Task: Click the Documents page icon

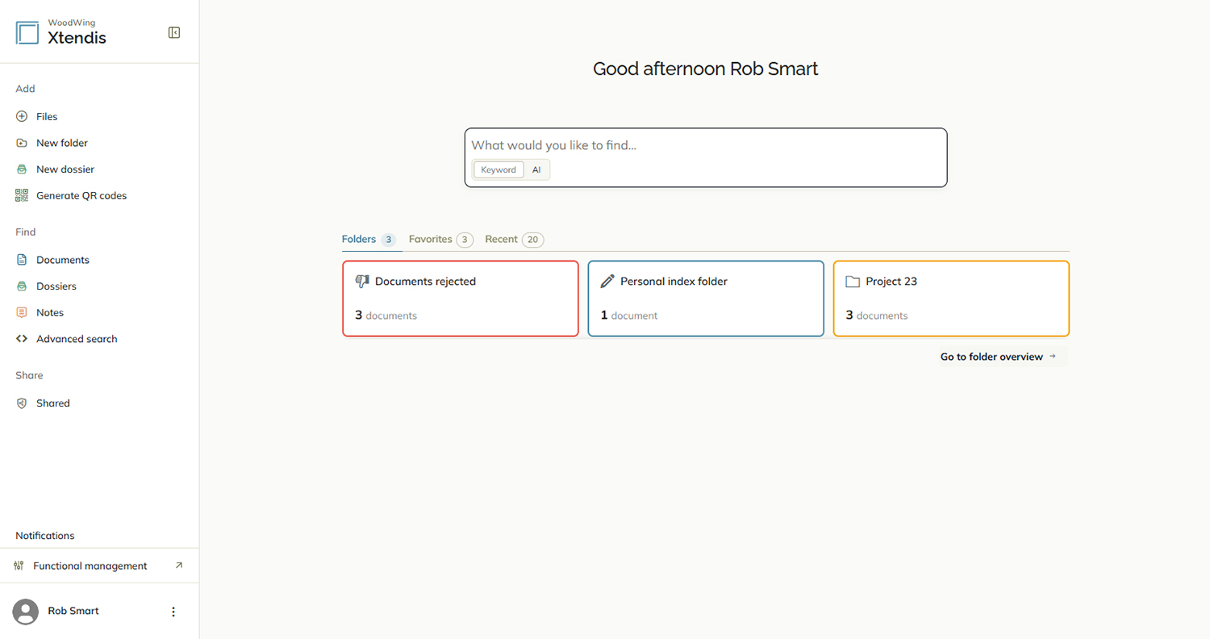Action: point(22,260)
